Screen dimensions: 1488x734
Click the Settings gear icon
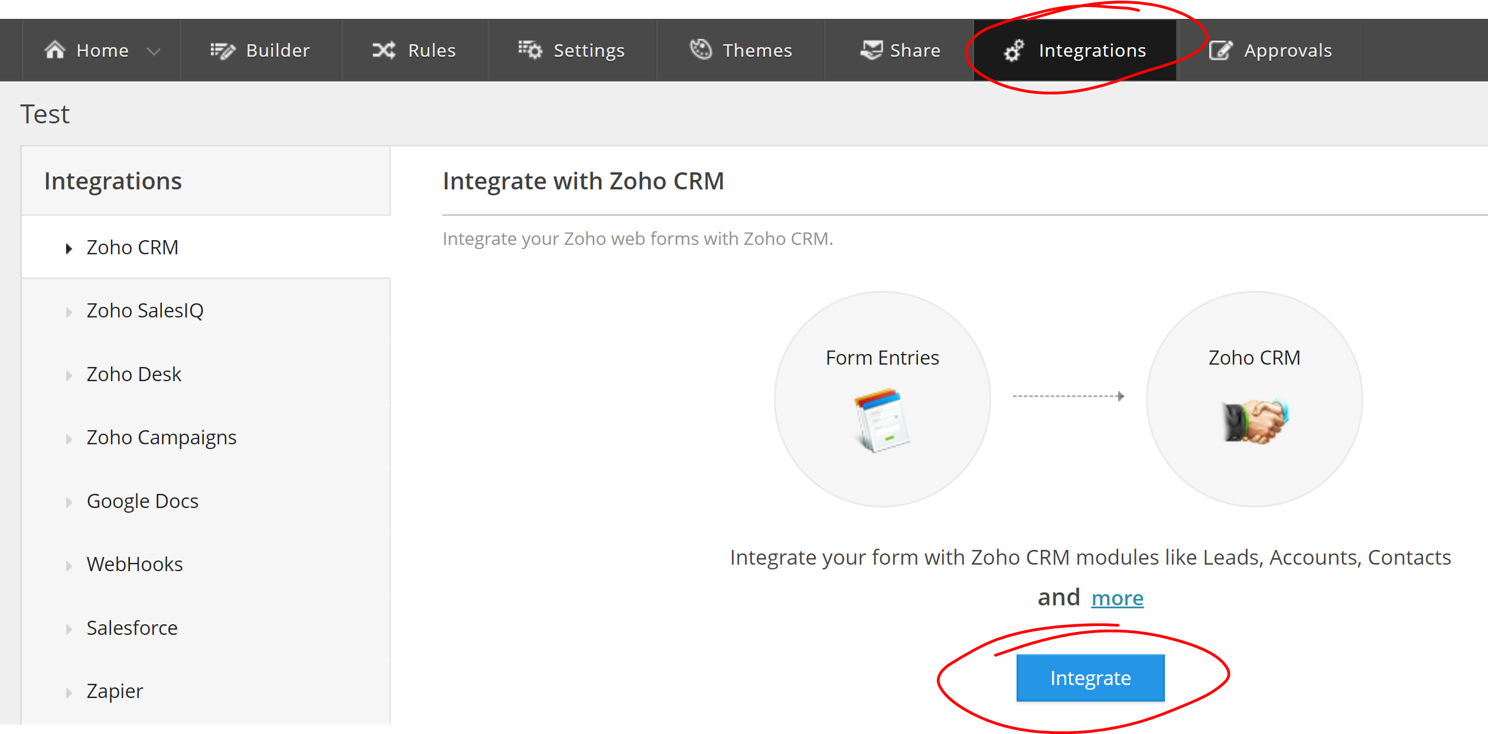click(530, 50)
